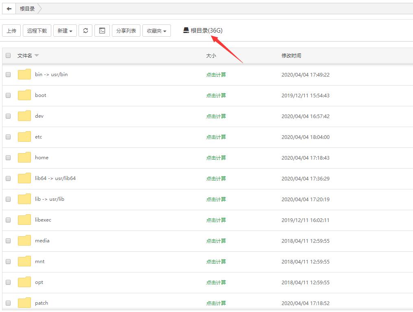This screenshot has width=413, height=312.
Task: Check the box for home folder
Action: [8, 158]
